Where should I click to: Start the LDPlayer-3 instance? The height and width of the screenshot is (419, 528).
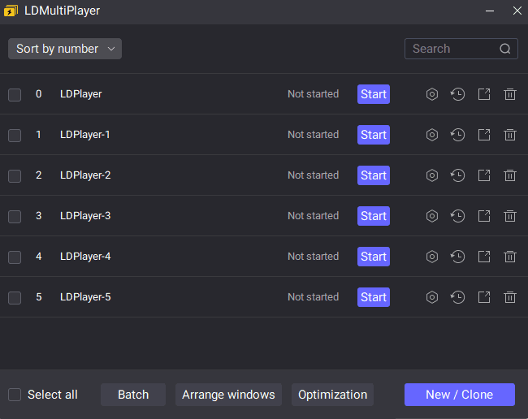click(374, 216)
